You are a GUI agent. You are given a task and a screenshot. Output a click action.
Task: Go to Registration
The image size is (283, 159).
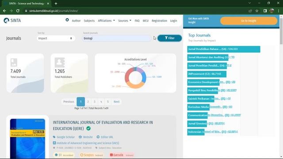tap(159, 21)
